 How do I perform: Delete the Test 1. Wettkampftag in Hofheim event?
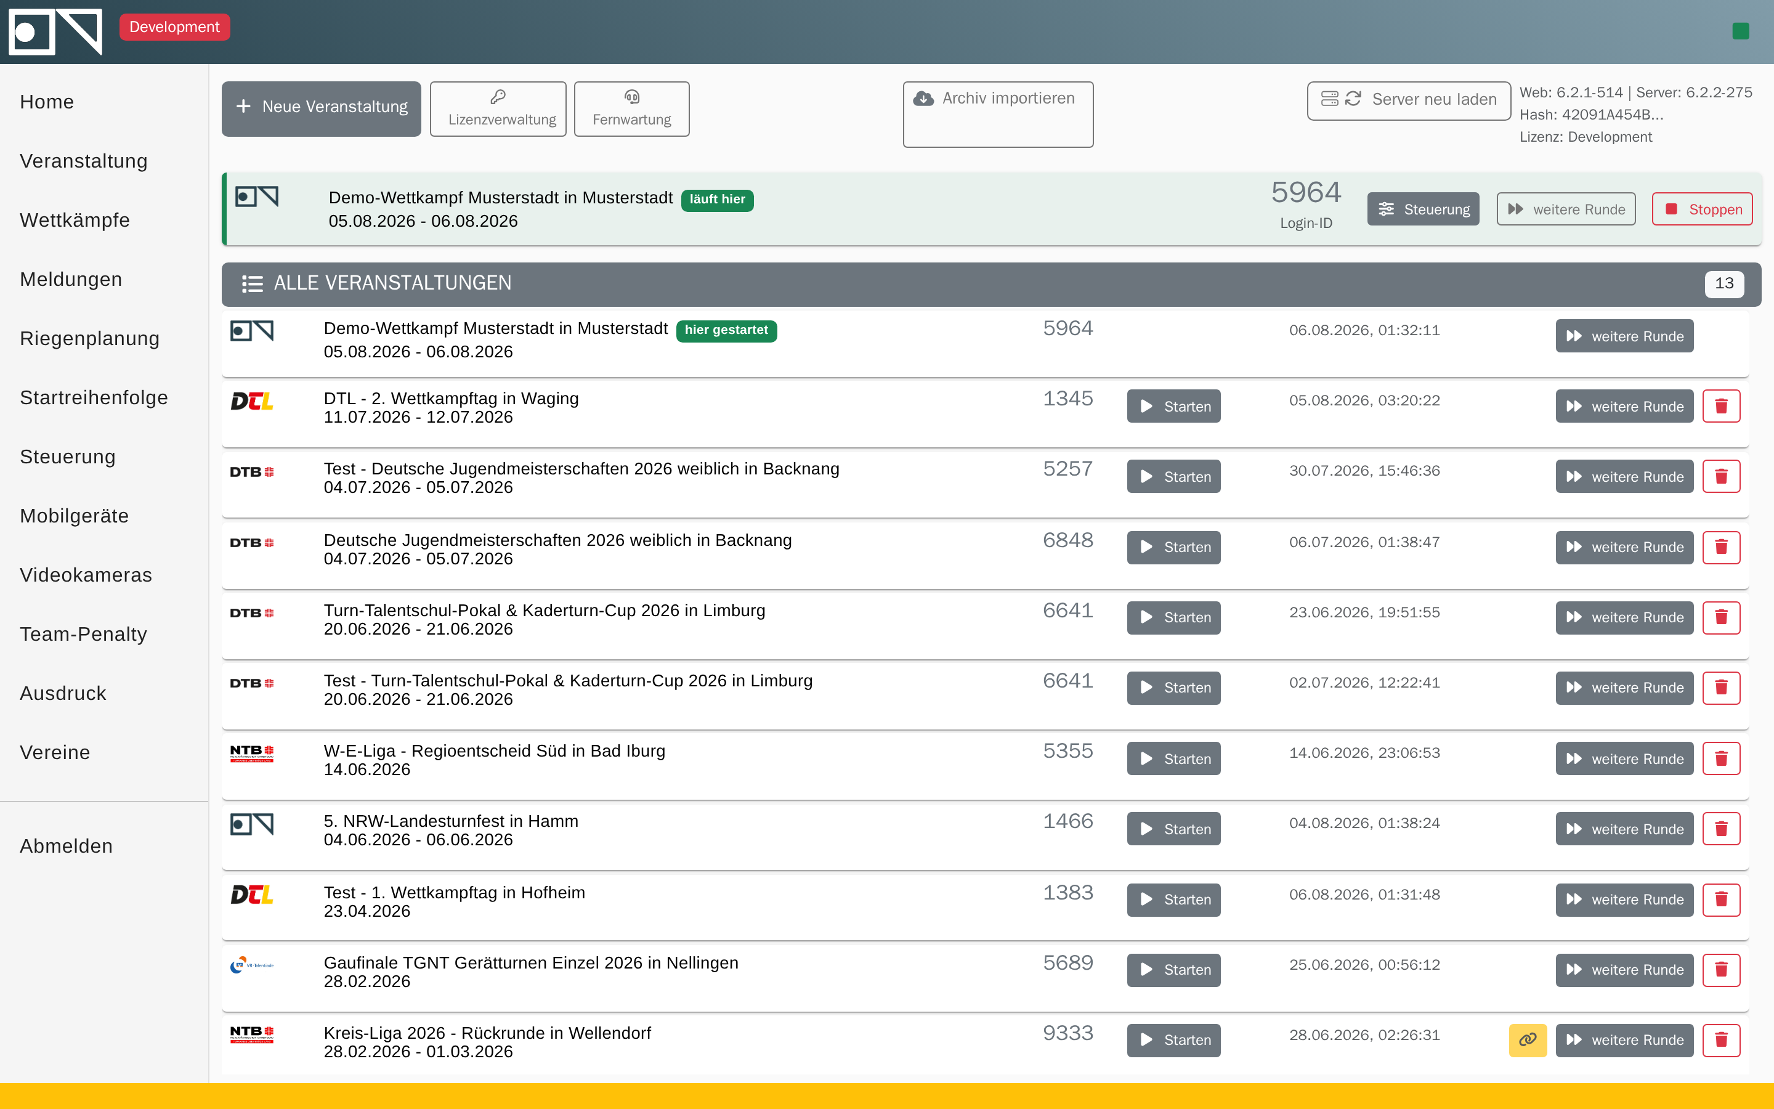coord(1720,900)
